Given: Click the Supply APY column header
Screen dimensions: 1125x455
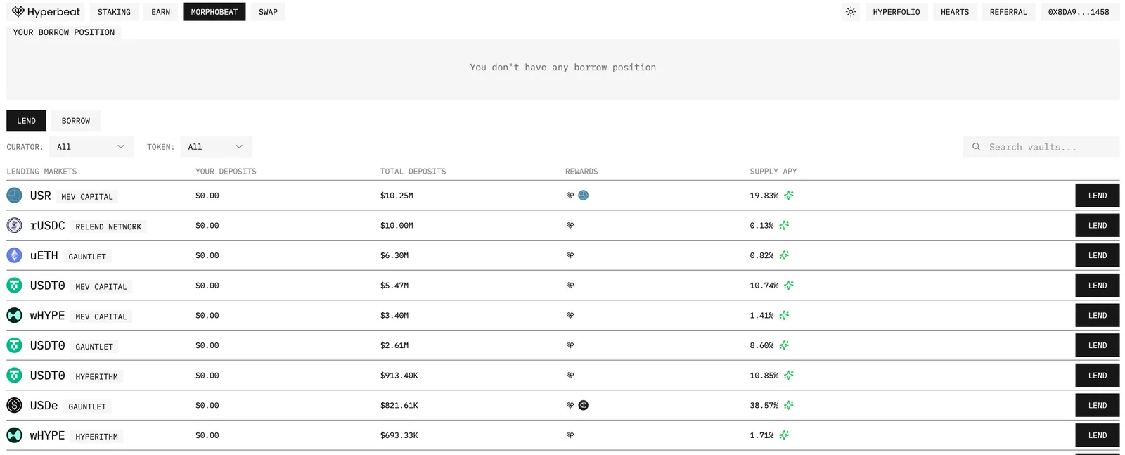Looking at the screenshot, I should [773, 172].
